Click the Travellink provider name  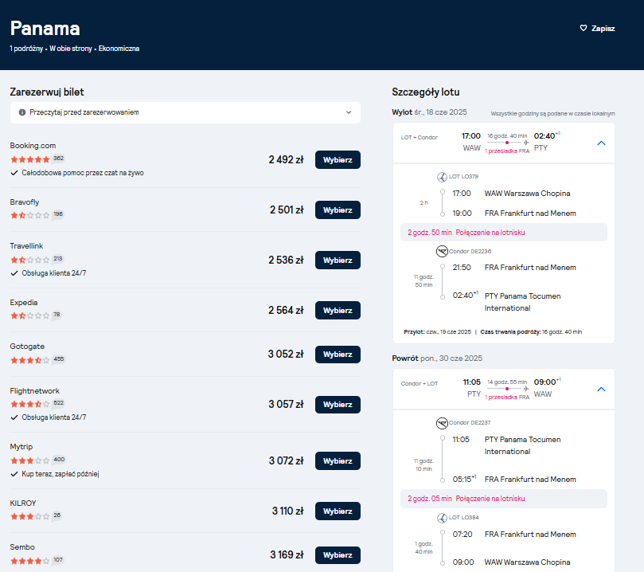pos(27,245)
